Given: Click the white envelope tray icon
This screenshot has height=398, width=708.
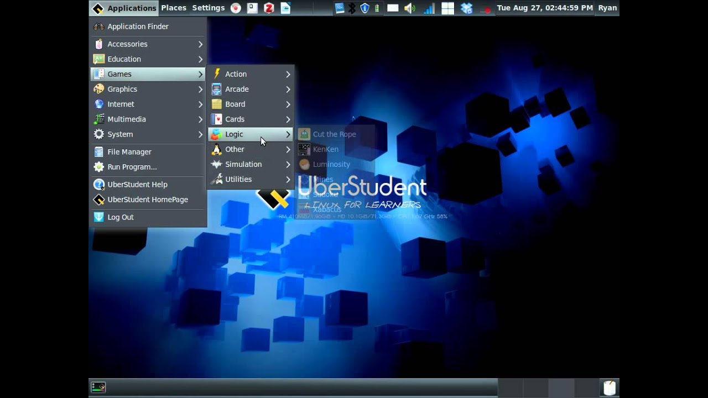Looking at the screenshot, I should pyautogui.click(x=393, y=8).
